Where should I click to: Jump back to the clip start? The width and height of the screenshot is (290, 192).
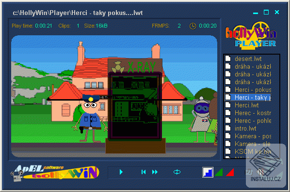tap(144, 172)
